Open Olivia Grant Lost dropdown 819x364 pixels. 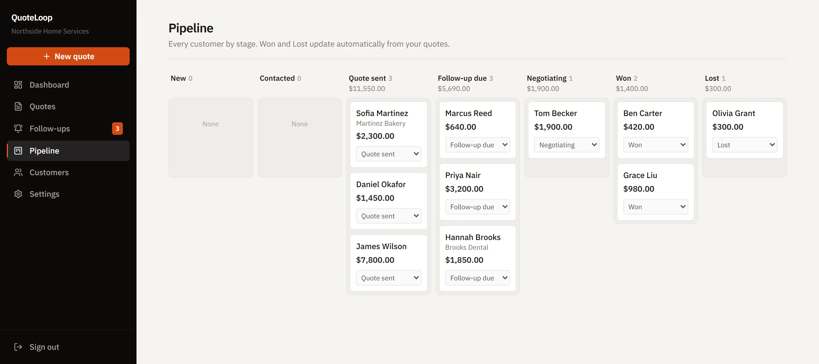click(x=744, y=145)
